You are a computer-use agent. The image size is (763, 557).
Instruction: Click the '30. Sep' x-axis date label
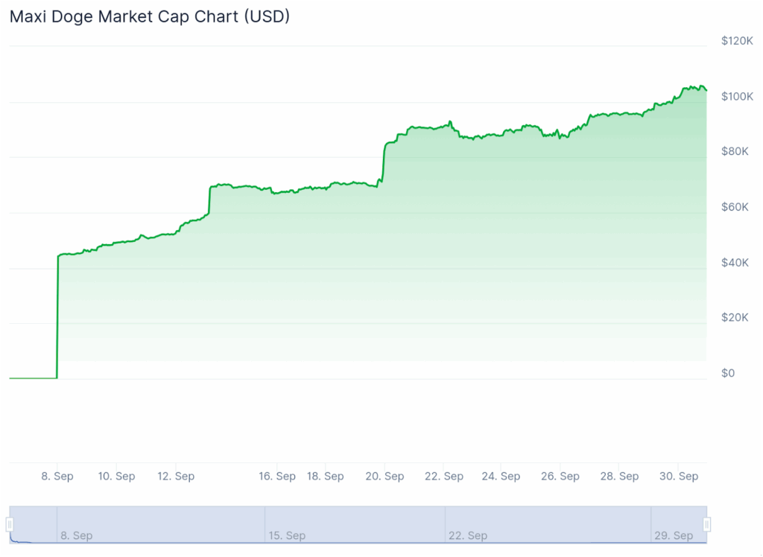[x=679, y=476]
